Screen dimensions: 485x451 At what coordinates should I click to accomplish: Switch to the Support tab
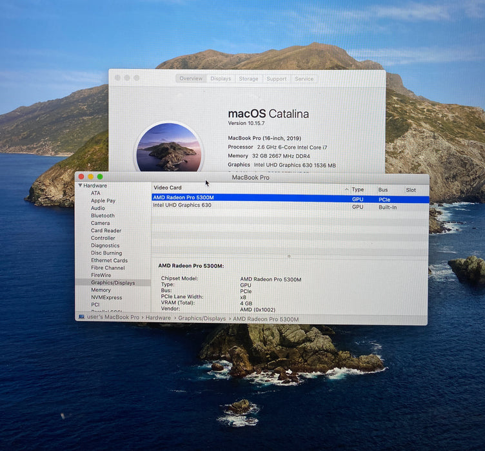pyautogui.click(x=277, y=79)
